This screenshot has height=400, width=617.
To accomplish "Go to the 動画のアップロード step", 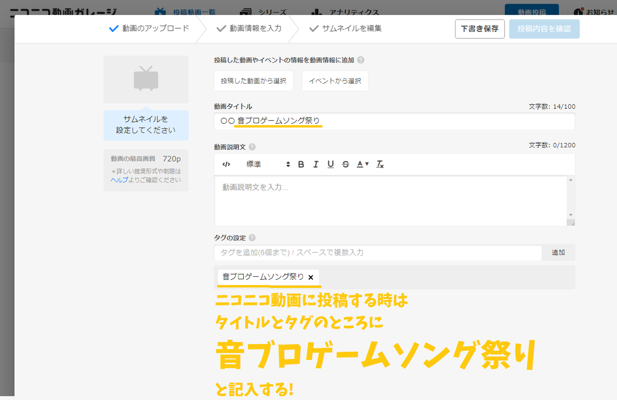I will click(x=149, y=28).
